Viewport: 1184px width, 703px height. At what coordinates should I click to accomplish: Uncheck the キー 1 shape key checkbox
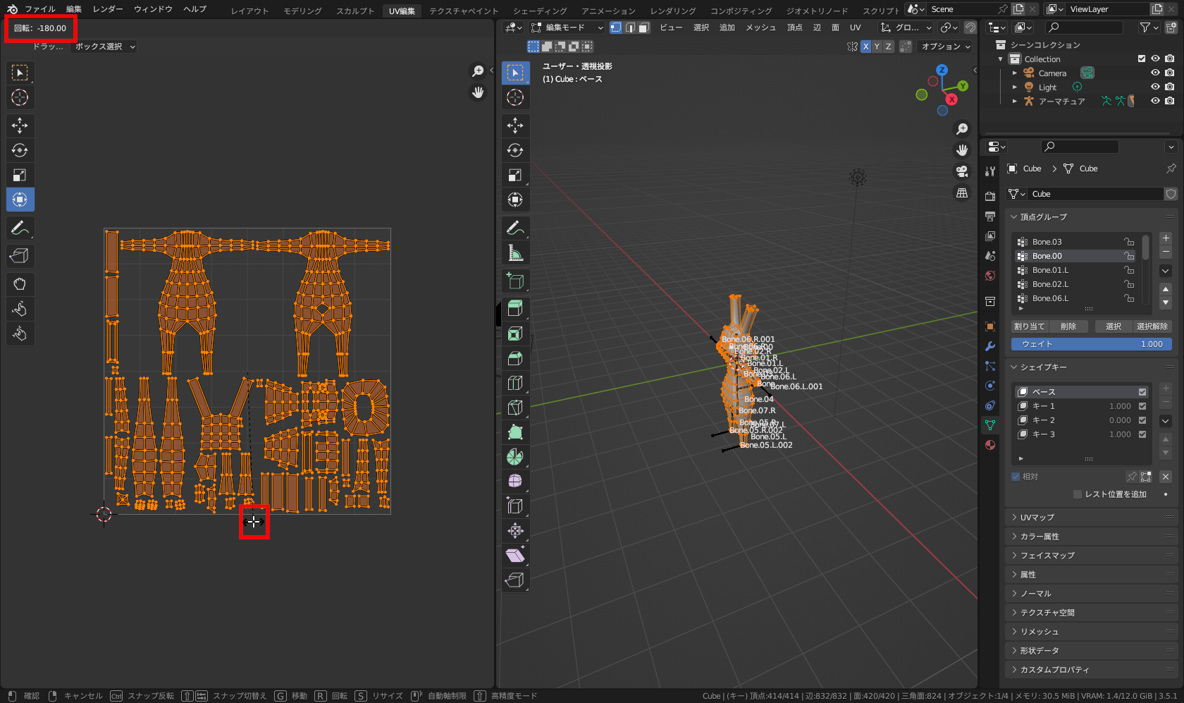pyautogui.click(x=1142, y=406)
